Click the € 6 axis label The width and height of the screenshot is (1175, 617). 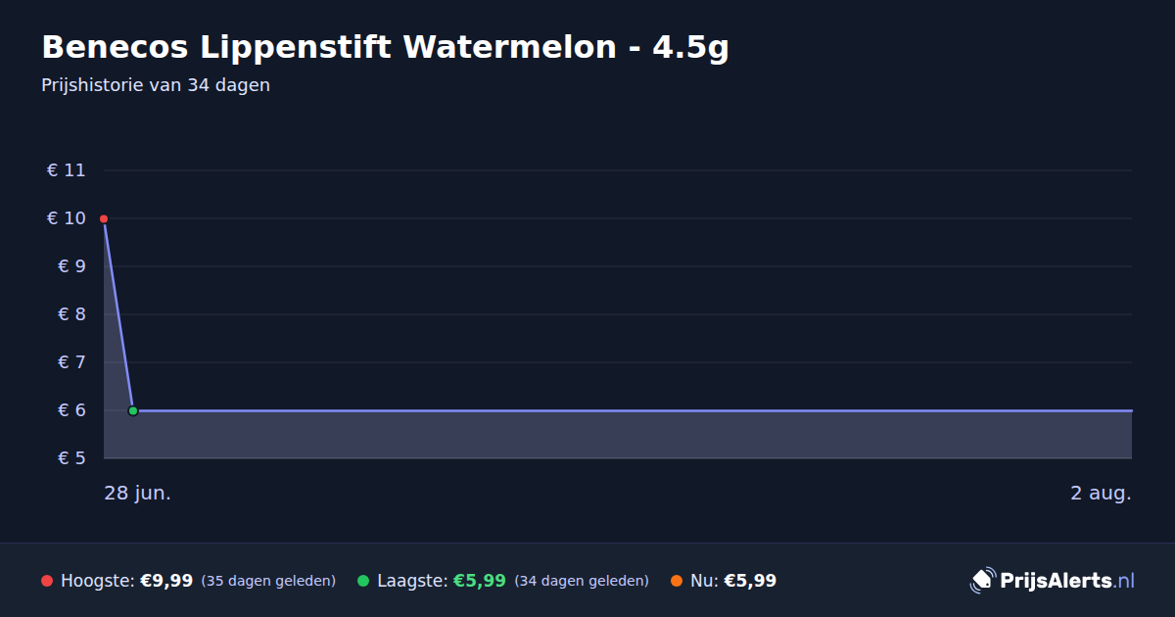(x=67, y=410)
